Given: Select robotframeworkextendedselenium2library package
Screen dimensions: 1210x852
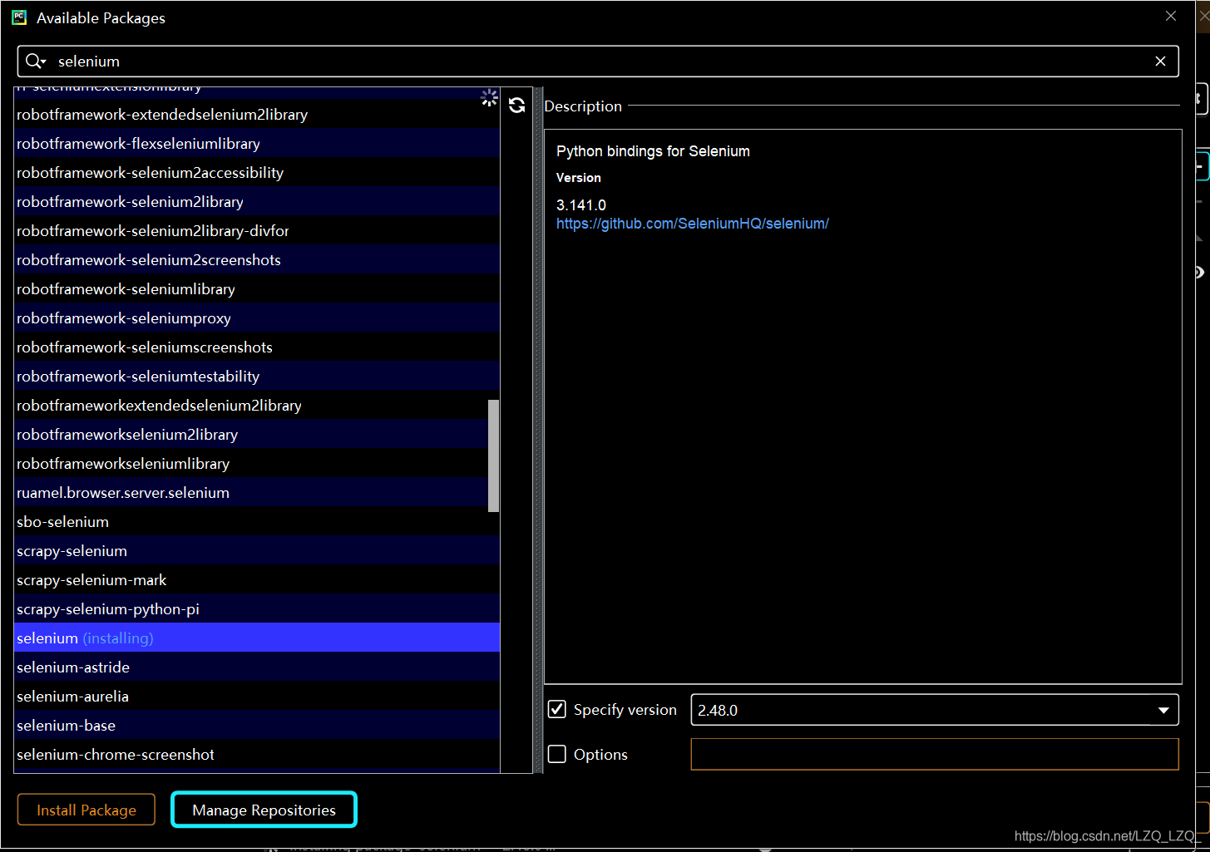Looking at the screenshot, I should (257, 405).
